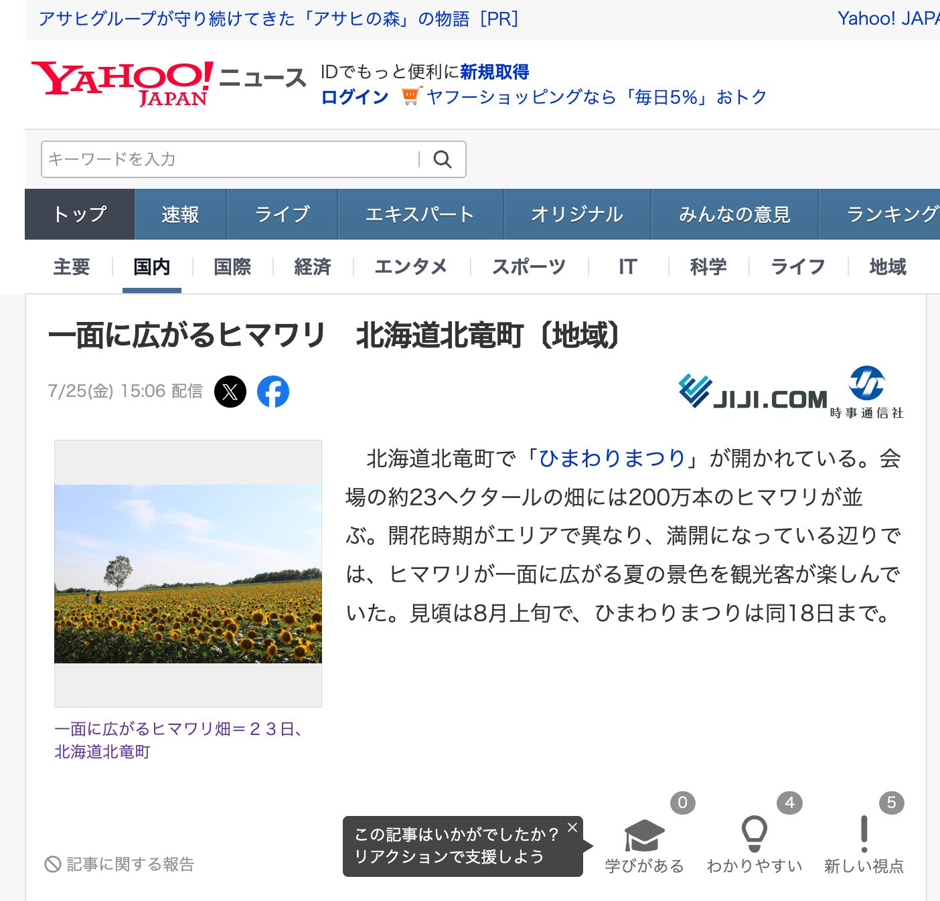Select the わかりやすい lightbulb reaction icon
The image size is (940, 901).
754,833
